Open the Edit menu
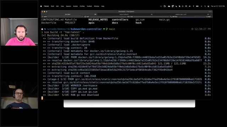Image resolution: width=227 pixels, height=127 pixels. tap(57, 6)
